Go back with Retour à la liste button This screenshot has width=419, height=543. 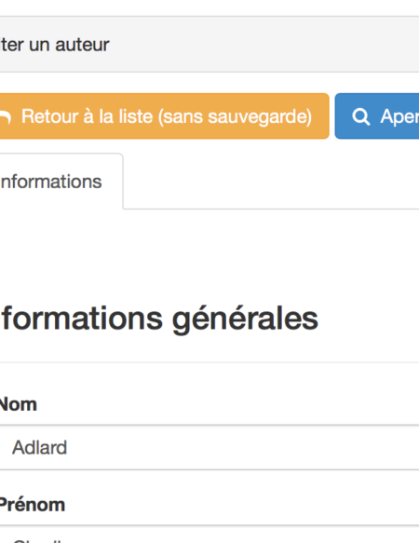[164, 116]
